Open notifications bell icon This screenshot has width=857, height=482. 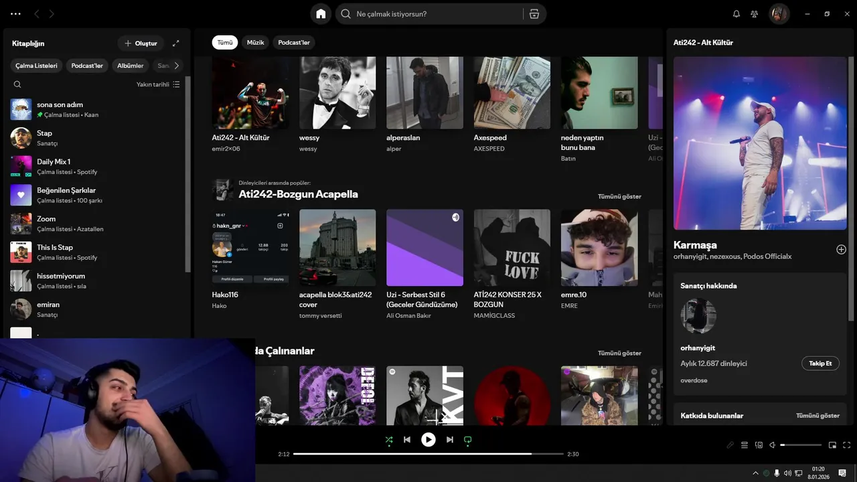(736, 14)
